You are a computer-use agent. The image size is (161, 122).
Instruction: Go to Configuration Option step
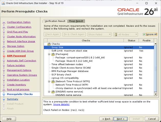click(19, 22)
